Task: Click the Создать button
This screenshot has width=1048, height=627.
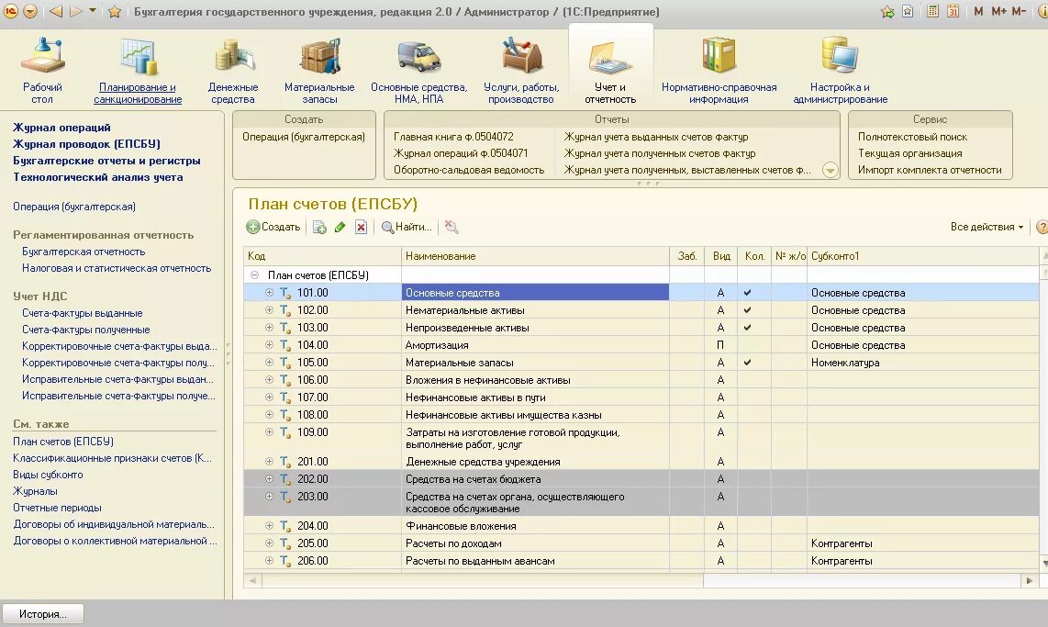Action: [273, 228]
